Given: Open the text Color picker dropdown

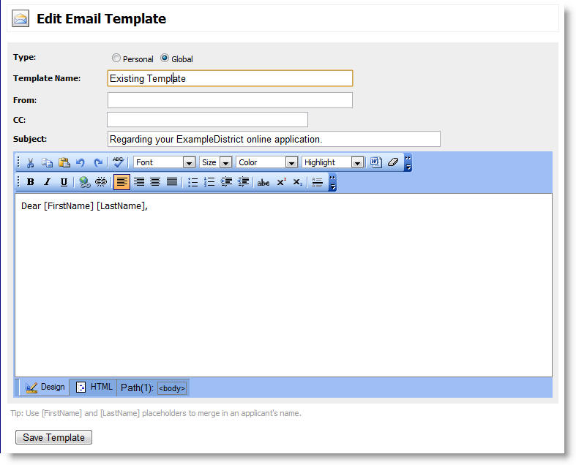Looking at the screenshot, I should tap(291, 162).
